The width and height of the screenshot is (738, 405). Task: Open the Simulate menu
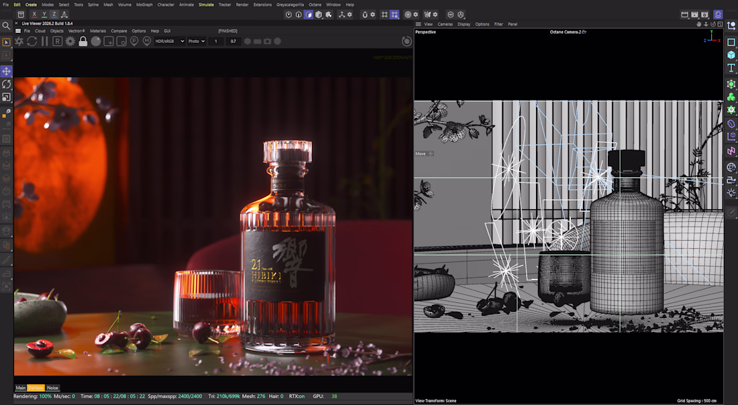click(x=206, y=5)
